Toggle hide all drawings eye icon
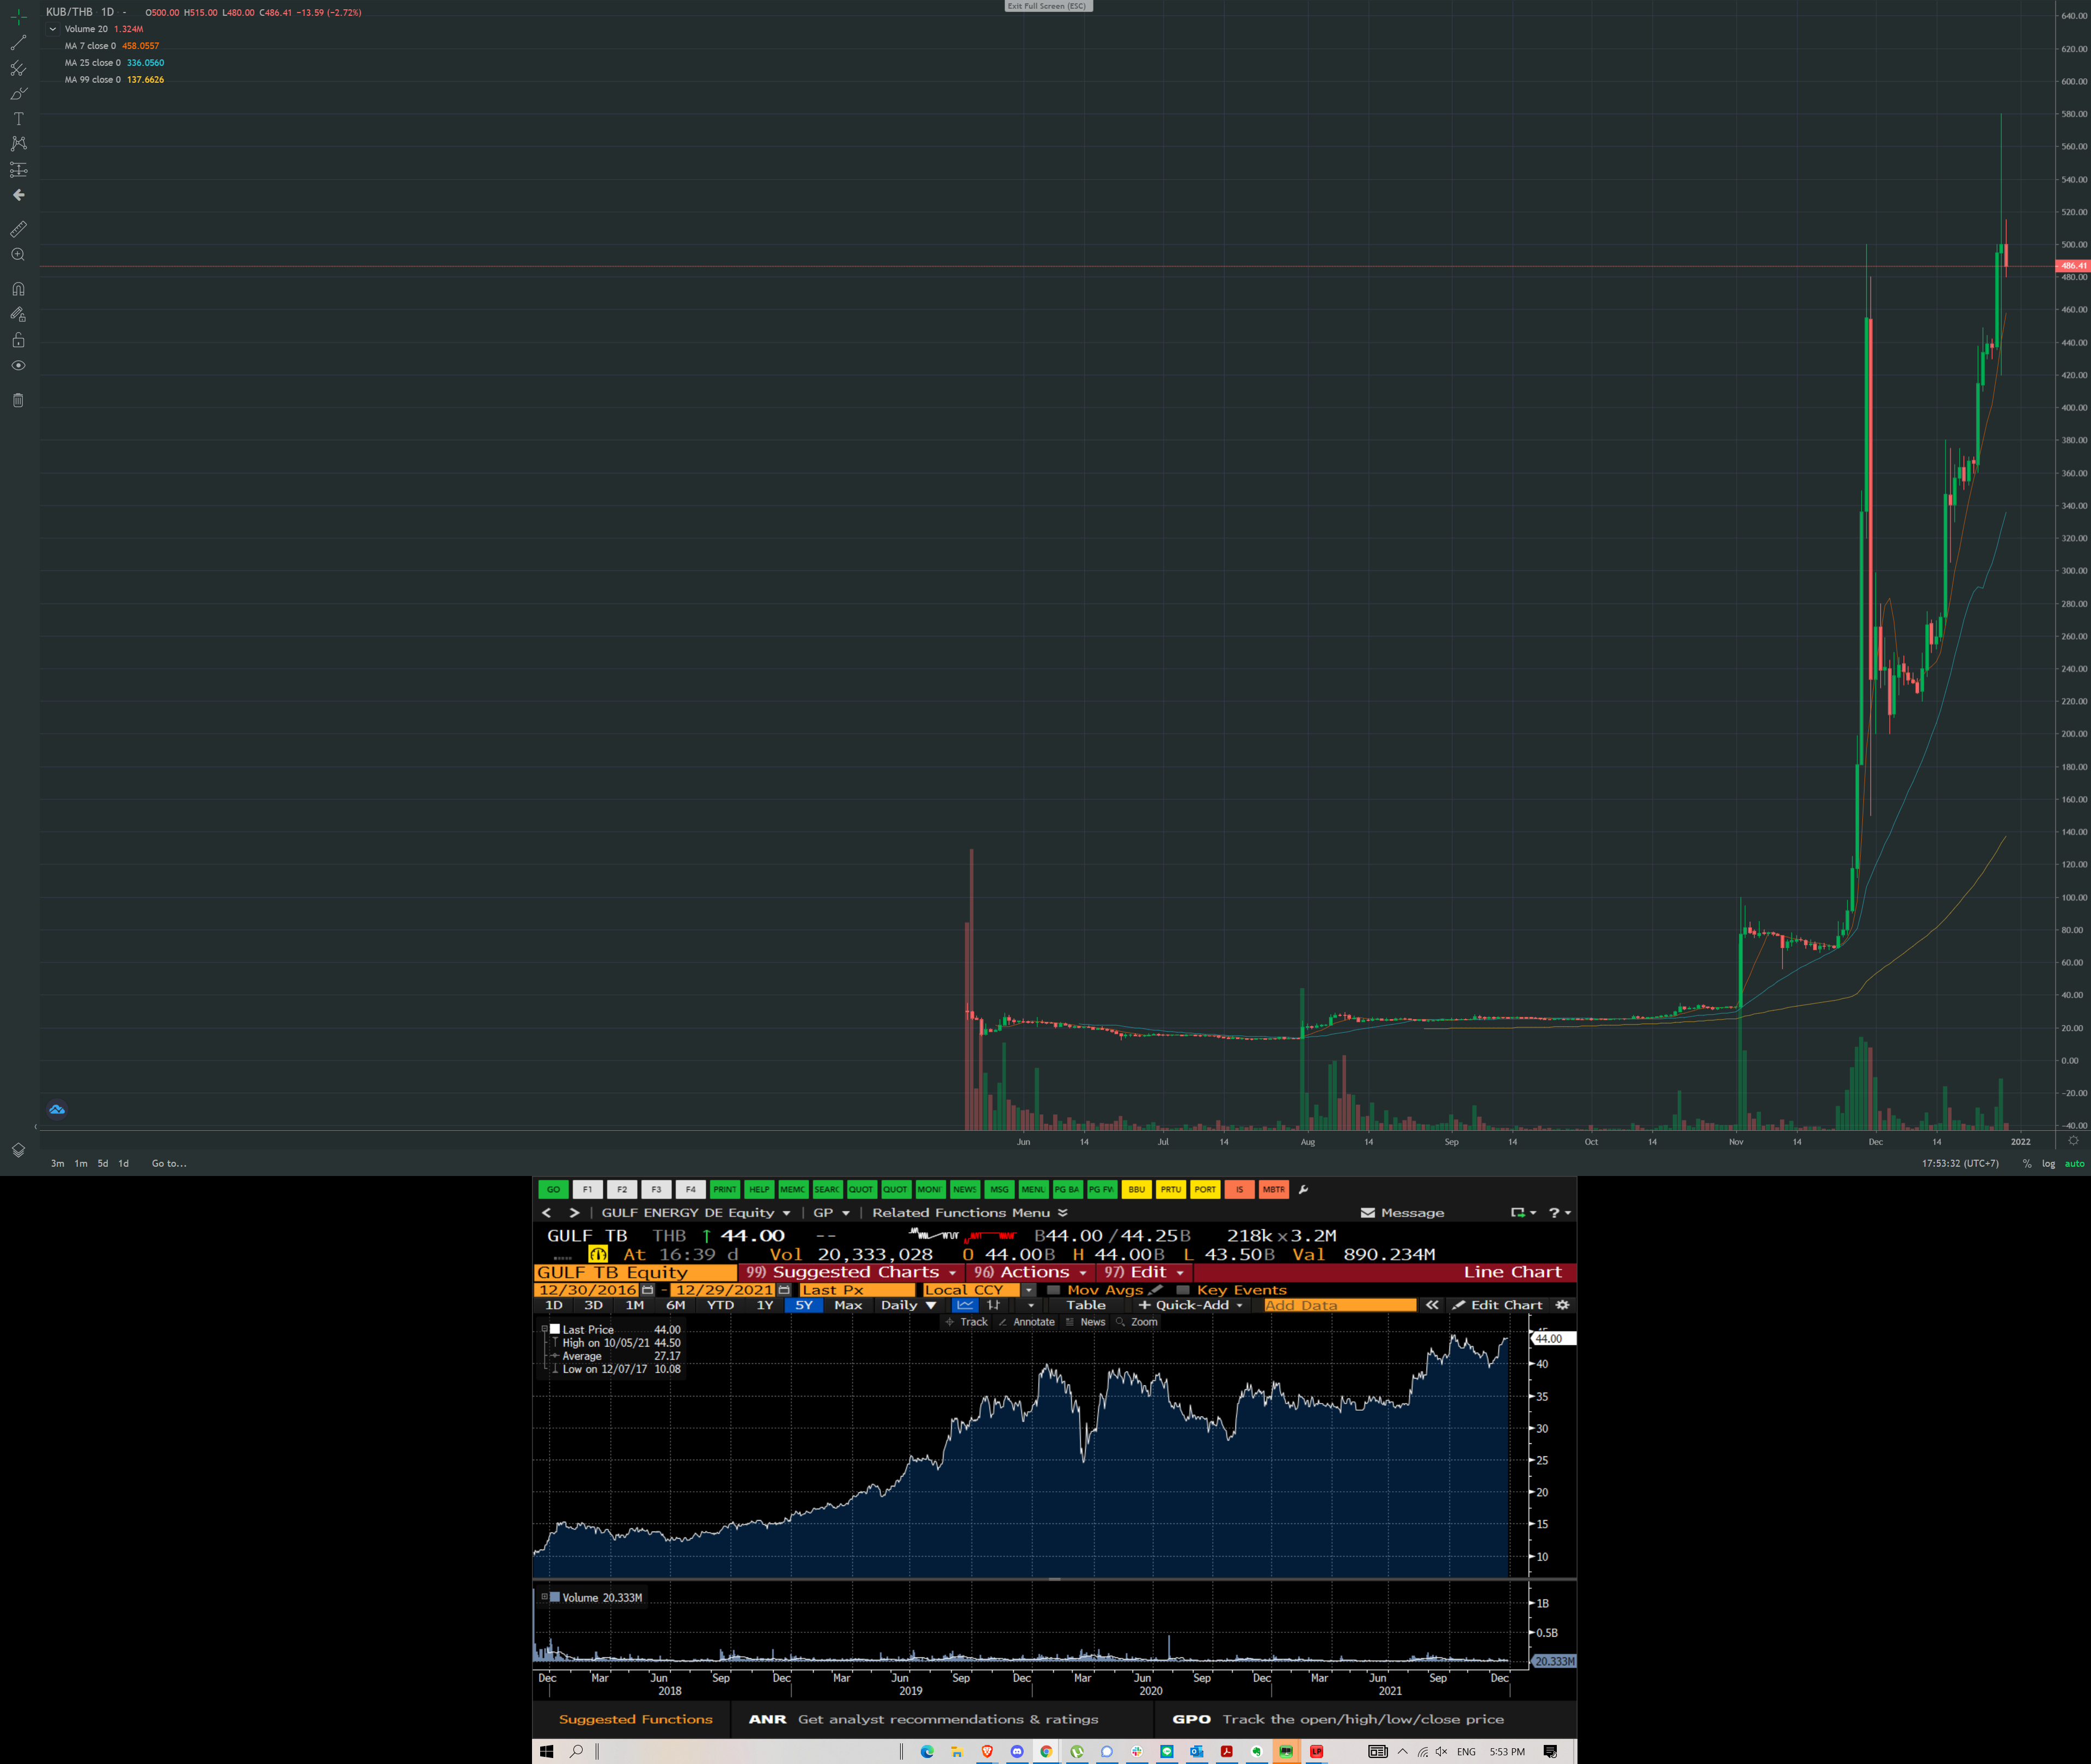The height and width of the screenshot is (1764, 2091). (x=18, y=365)
